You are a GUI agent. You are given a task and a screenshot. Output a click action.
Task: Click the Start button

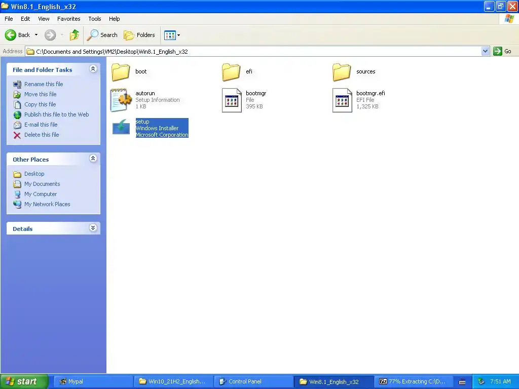[x=24, y=381]
